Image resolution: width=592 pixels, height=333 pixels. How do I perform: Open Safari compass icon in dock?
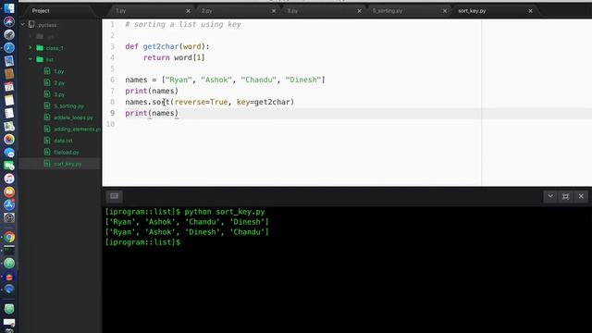[9, 47]
